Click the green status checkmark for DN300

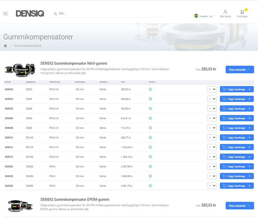click(150, 186)
